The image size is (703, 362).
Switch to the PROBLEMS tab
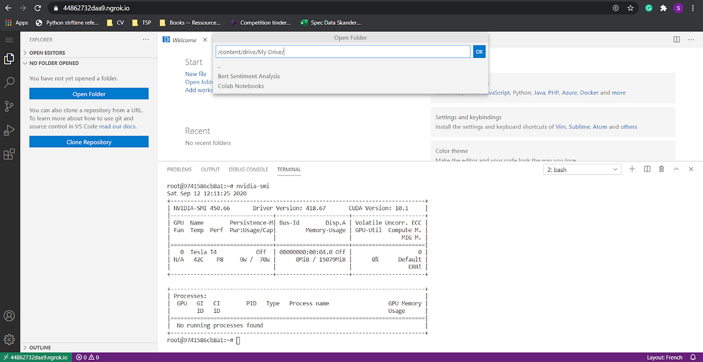179,169
